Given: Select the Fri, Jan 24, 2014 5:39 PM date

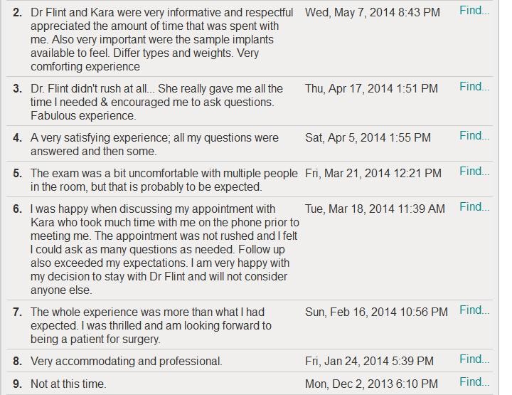Looking at the screenshot, I should (x=369, y=362).
